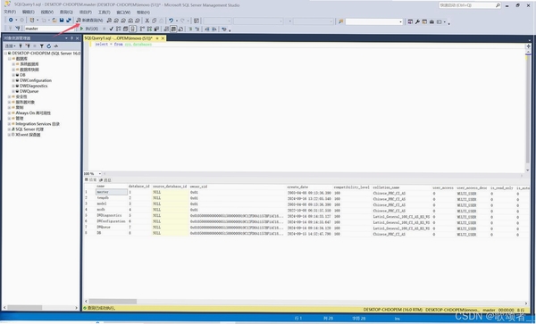Click the Increase Indent icon
Viewport: 536px width, 324px height.
click(x=214, y=29)
